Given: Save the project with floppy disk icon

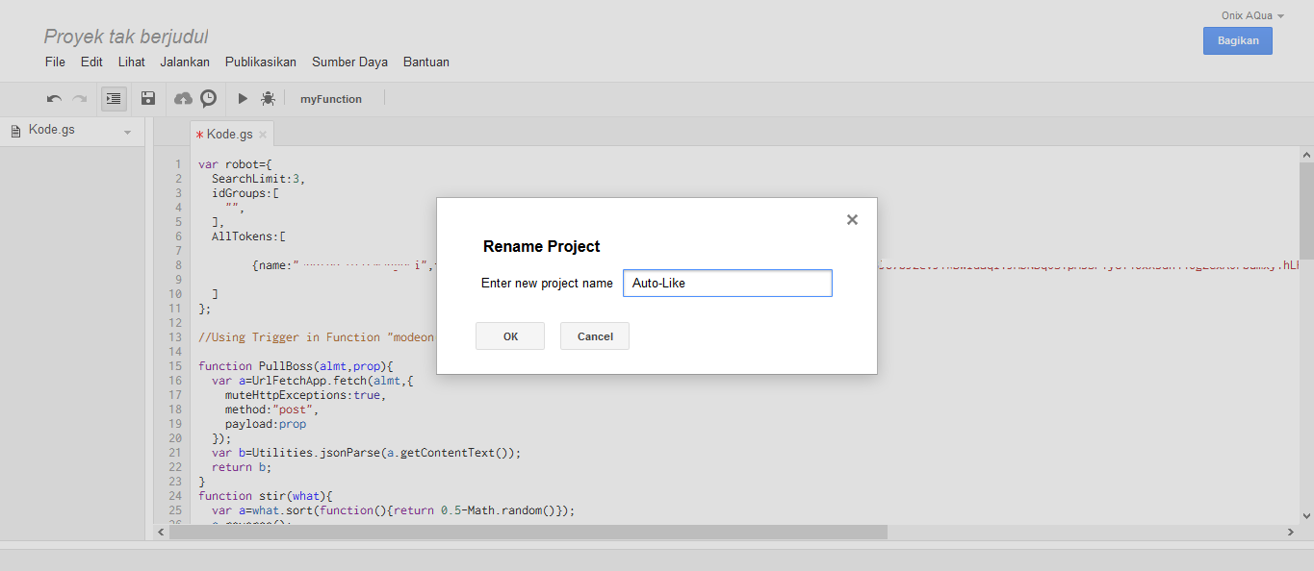Looking at the screenshot, I should point(148,98).
